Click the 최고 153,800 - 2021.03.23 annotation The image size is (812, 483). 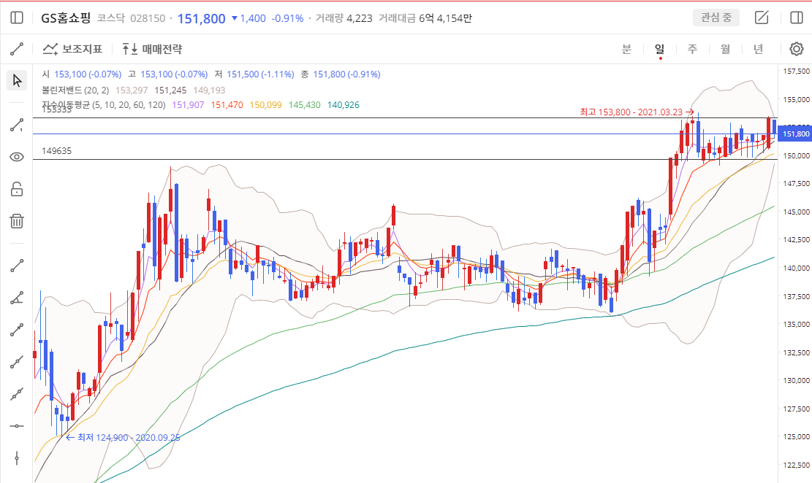(637, 112)
